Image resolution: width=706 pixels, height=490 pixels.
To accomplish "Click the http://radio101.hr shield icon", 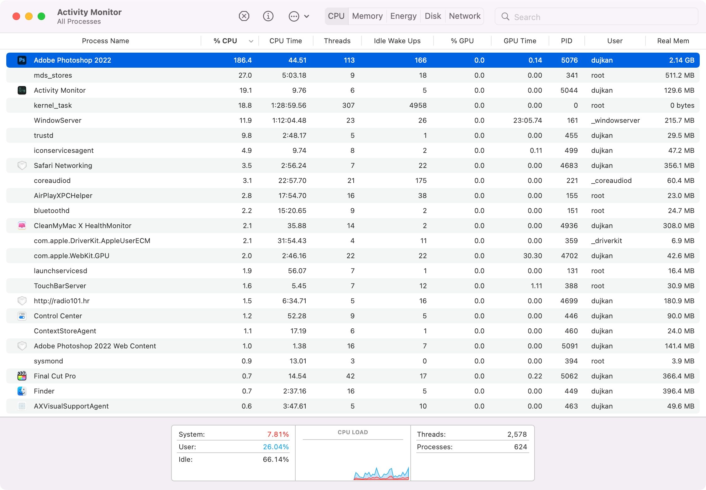I will (22, 301).
